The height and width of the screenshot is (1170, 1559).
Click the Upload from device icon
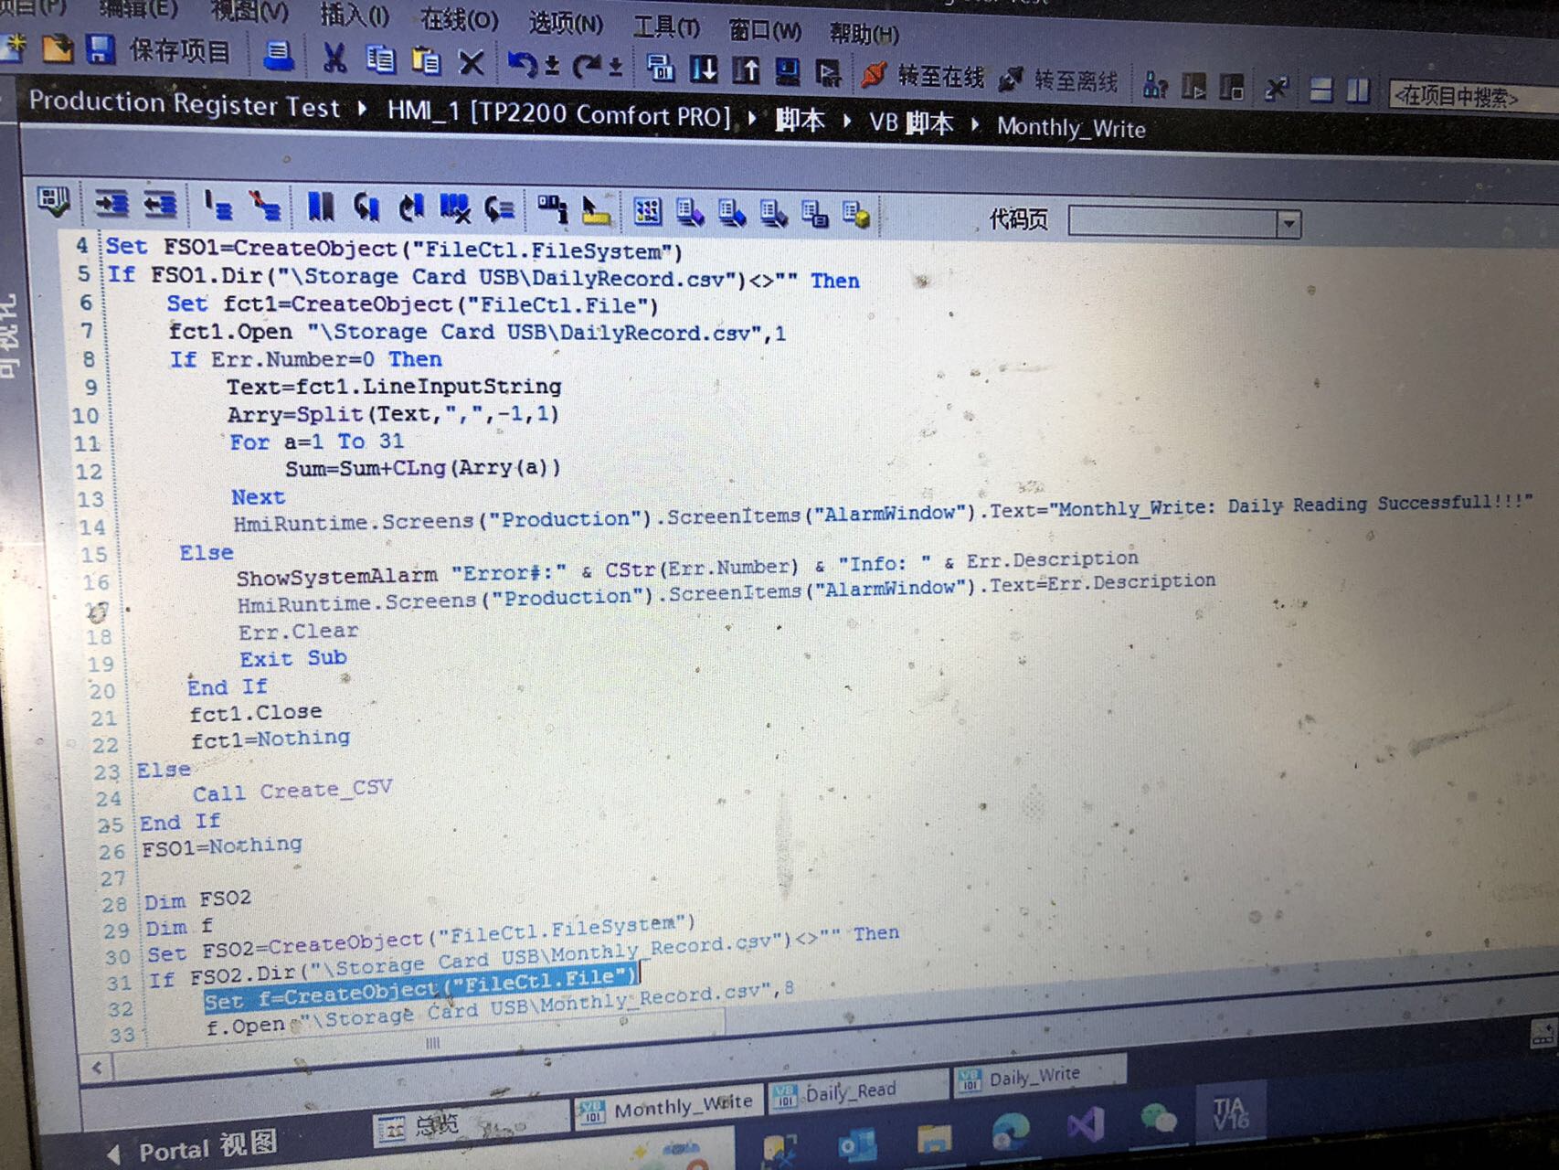pyautogui.click(x=746, y=70)
